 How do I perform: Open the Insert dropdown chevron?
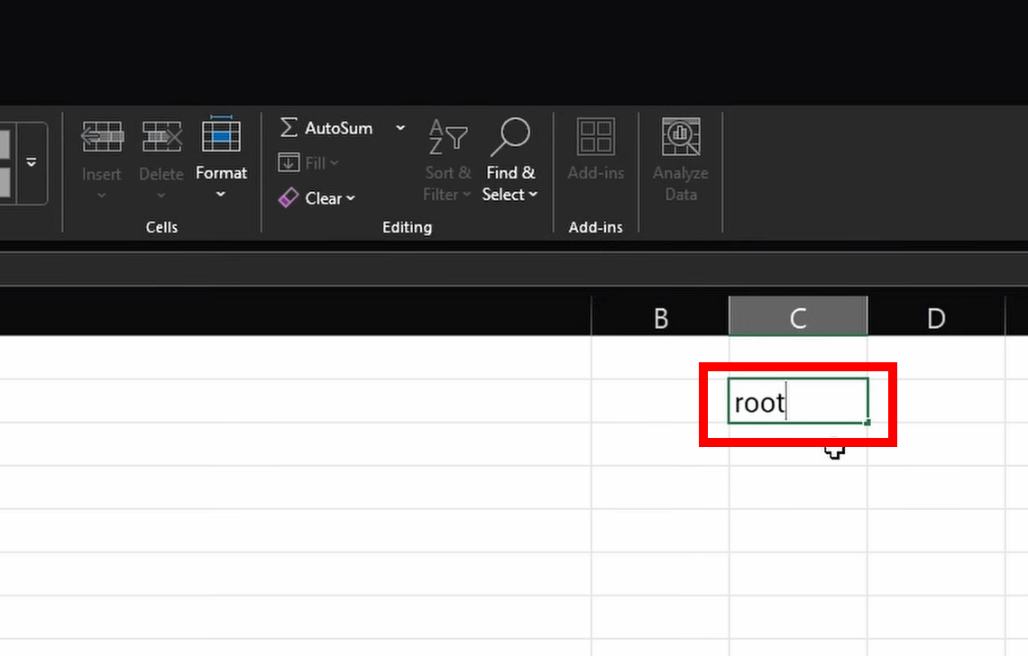coord(102,196)
